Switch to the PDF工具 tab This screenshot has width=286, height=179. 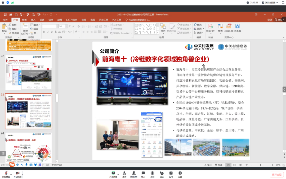[x=117, y=20]
